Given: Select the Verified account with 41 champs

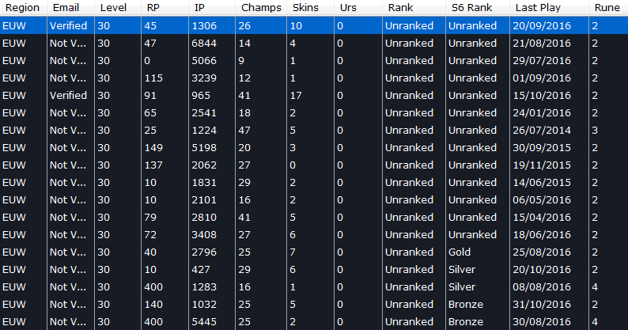Looking at the screenshot, I should pyautogui.click(x=314, y=96).
